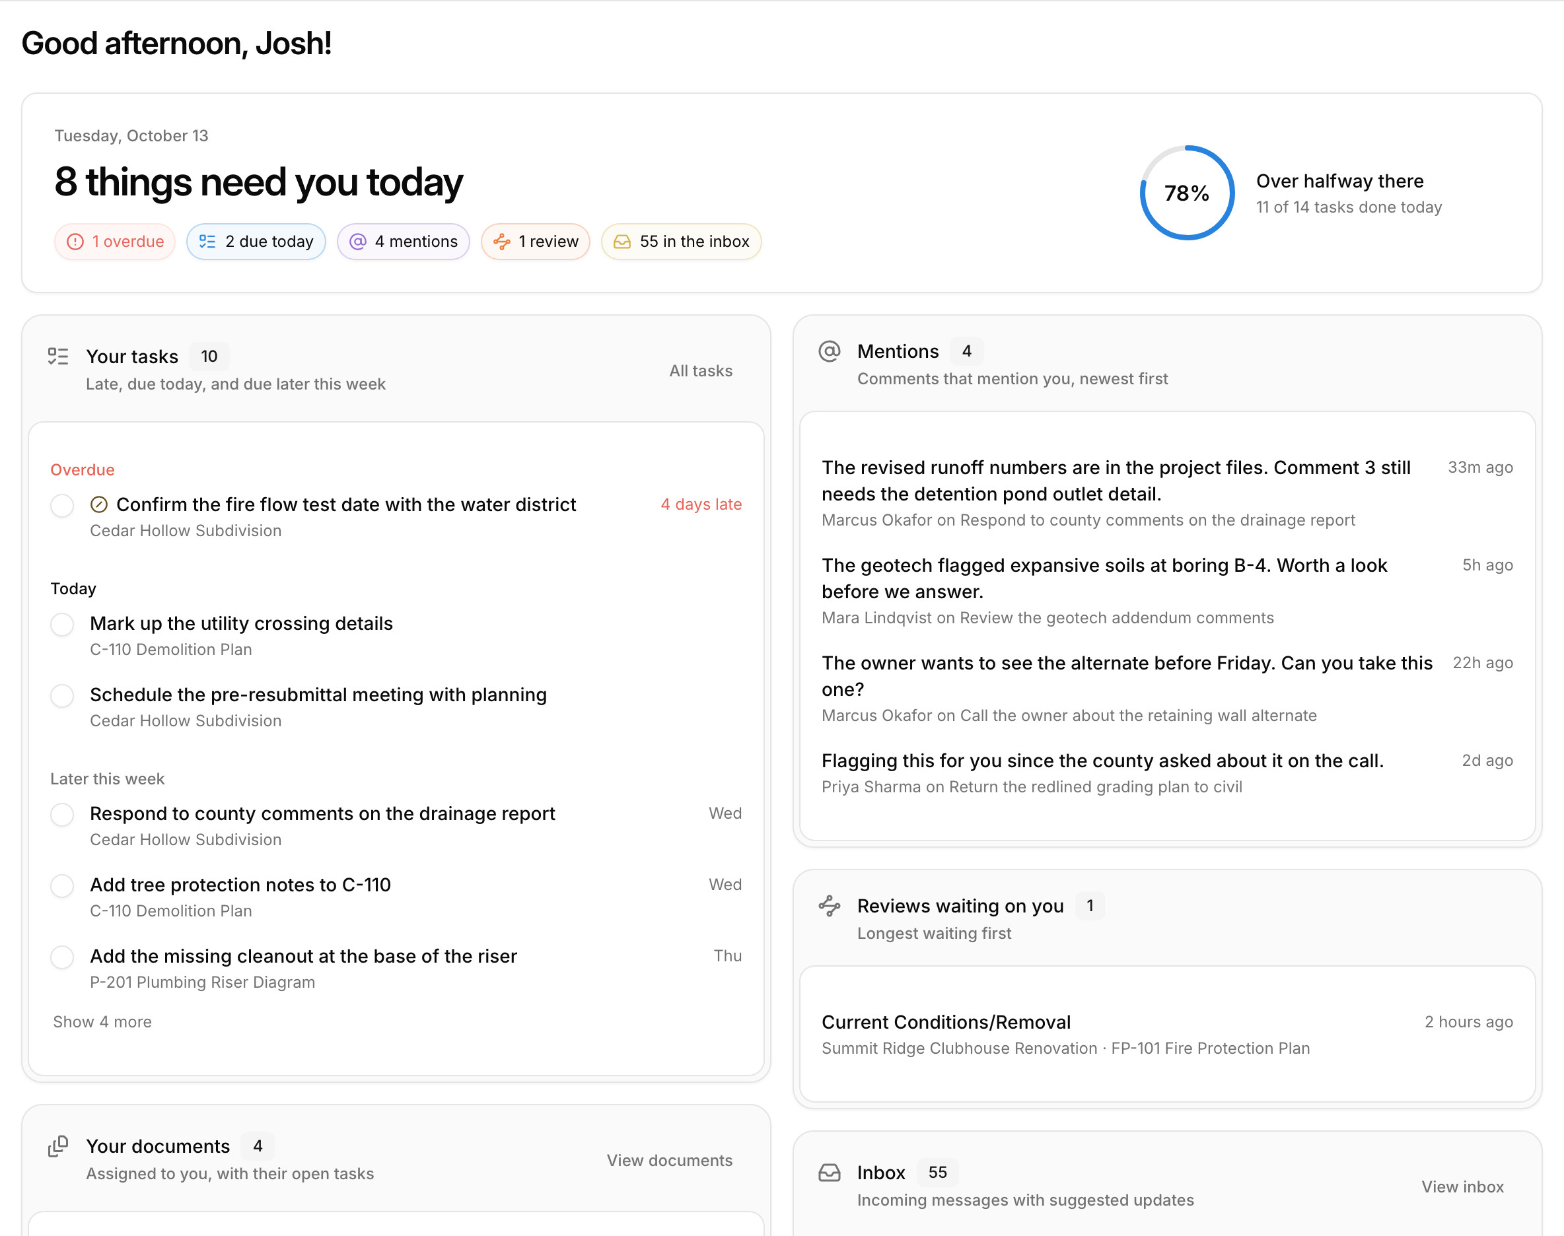The height and width of the screenshot is (1236, 1564).
Task: Open the mention about the owner's alternate request
Action: pos(1168,689)
